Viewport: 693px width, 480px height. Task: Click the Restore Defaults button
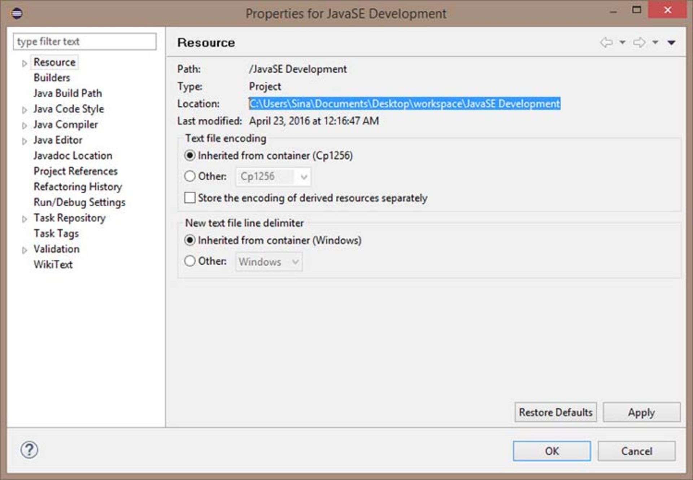click(555, 412)
